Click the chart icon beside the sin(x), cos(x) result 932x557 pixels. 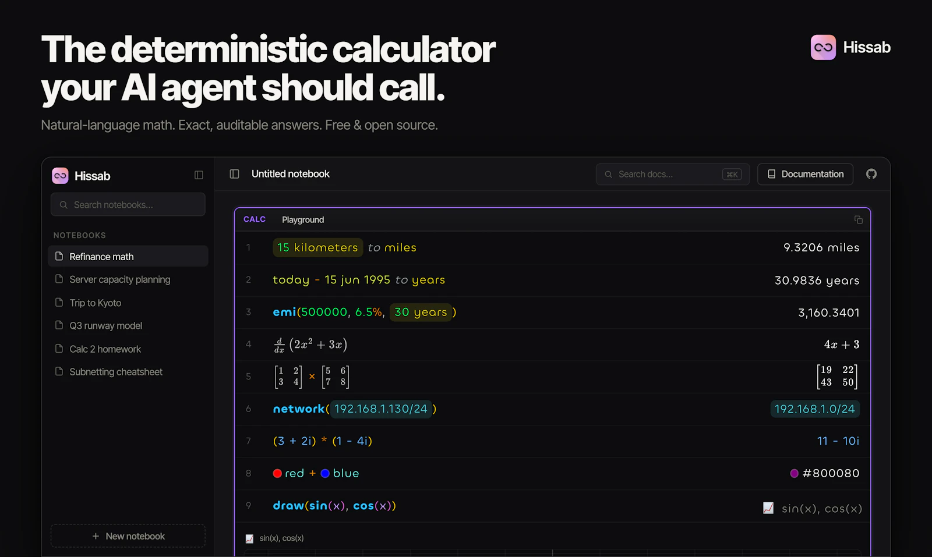[x=768, y=508]
